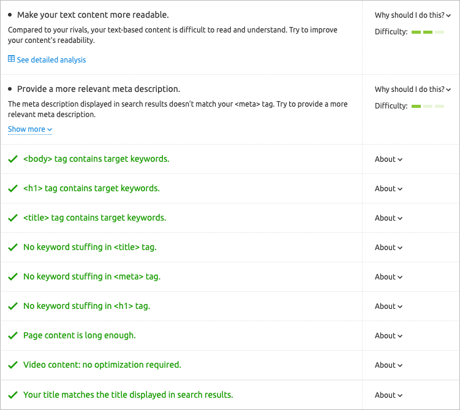Click checkmark beside No keyword stuffing in title
Viewport: 460px width, 410px height.
(13, 248)
